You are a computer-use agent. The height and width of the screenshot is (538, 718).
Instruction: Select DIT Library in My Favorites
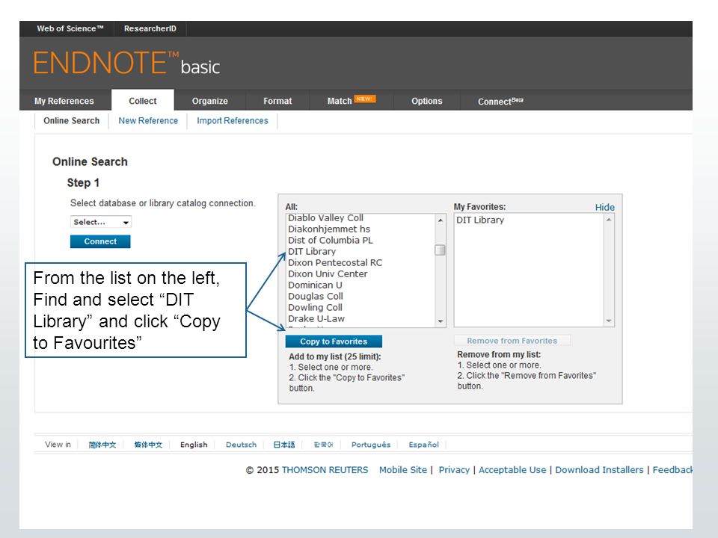[480, 220]
